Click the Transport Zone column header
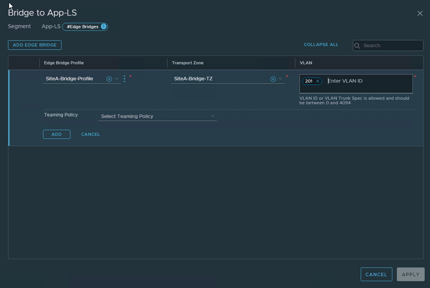Image resolution: width=430 pixels, height=288 pixels. point(188,63)
